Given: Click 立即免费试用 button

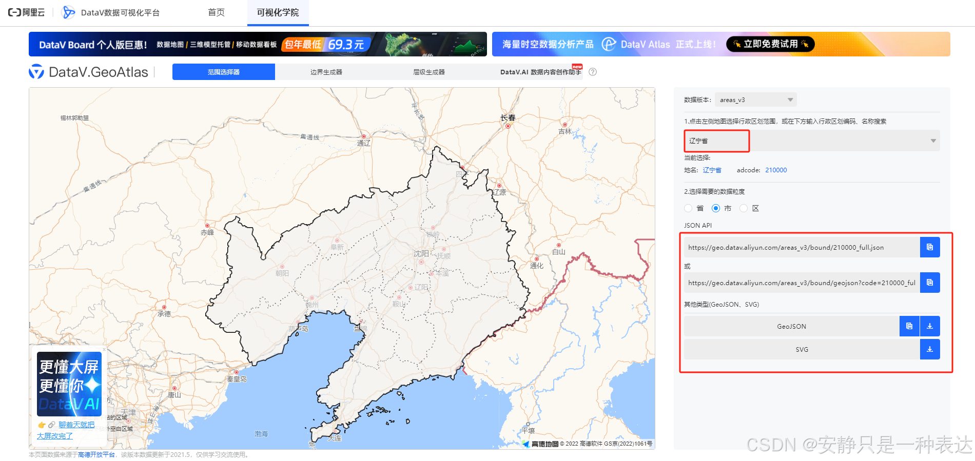Looking at the screenshot, I should (x=770, y=44).
